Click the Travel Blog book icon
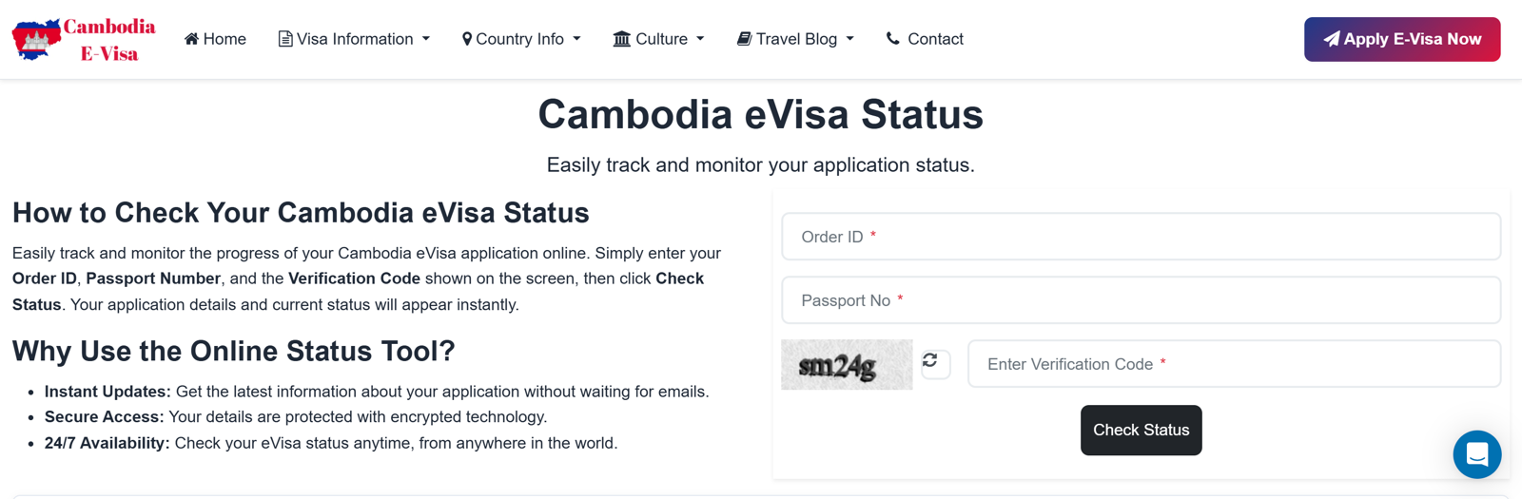This screenshot has width=1522, height=499. [744, 39]
